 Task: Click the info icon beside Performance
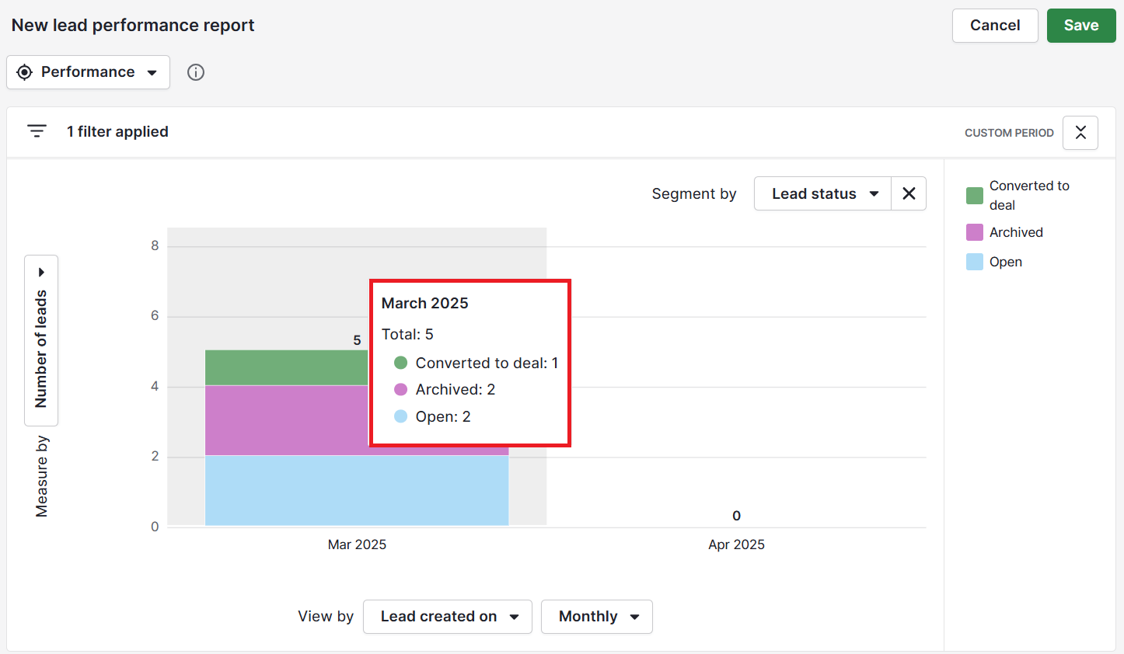click(195, 71)
